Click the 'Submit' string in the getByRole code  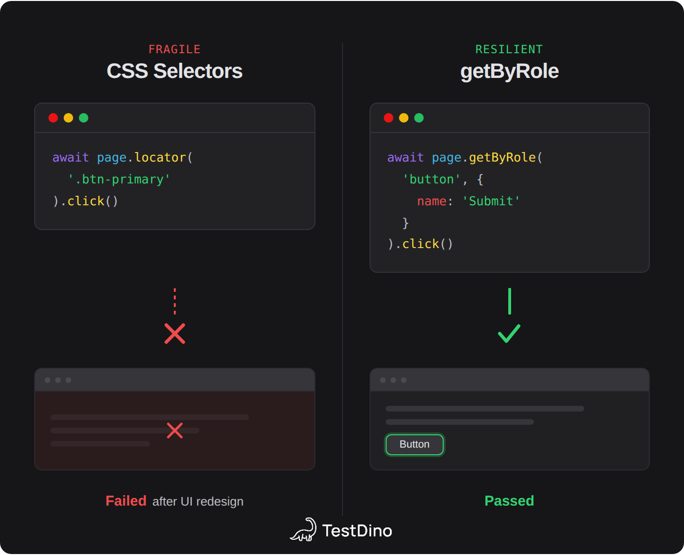[x=491, y=201]
